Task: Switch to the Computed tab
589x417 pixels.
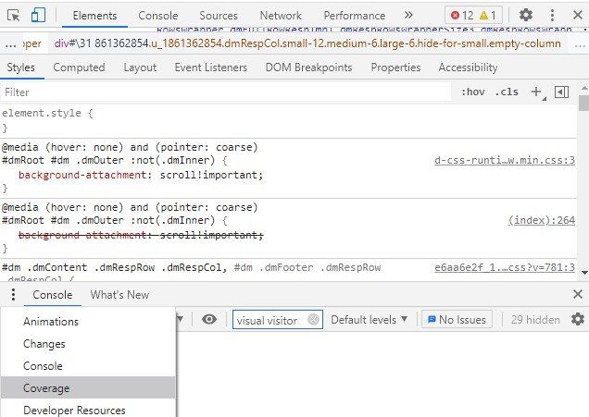Action: pos(79,67)
